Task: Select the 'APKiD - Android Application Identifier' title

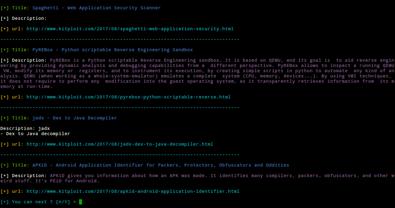Action: [161, 165]
